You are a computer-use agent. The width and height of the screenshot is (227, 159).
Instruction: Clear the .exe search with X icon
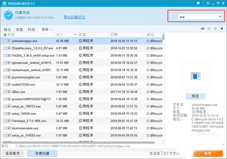220,17
